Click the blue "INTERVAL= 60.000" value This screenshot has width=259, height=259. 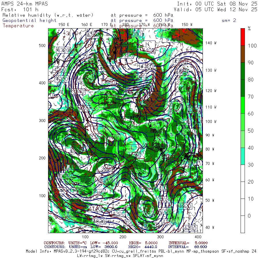click(187, 247)
